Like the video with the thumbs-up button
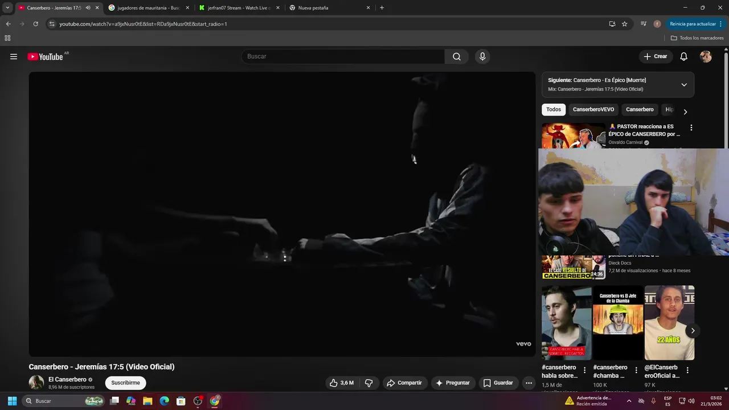 point(342,383)
